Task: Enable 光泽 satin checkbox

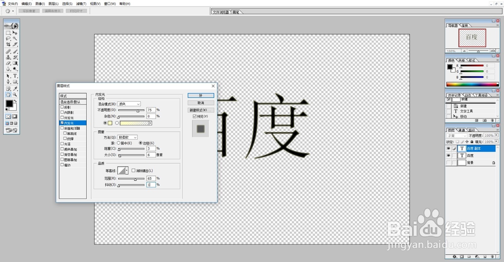Action: pos(62,144)
